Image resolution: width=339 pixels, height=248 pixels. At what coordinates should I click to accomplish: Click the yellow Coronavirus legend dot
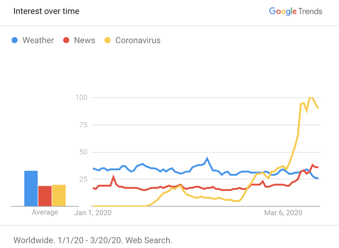click(108, 40)
